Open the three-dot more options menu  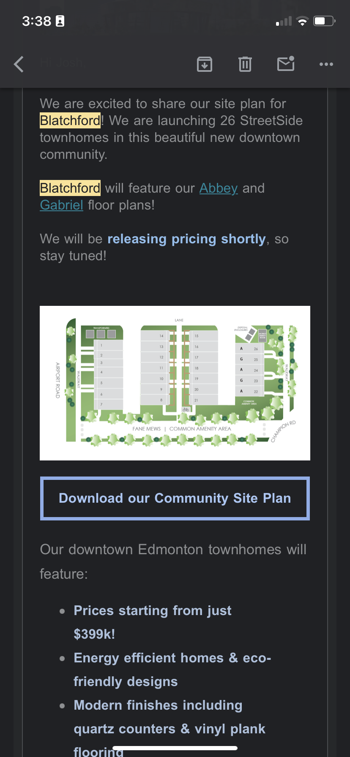(326, 64)
